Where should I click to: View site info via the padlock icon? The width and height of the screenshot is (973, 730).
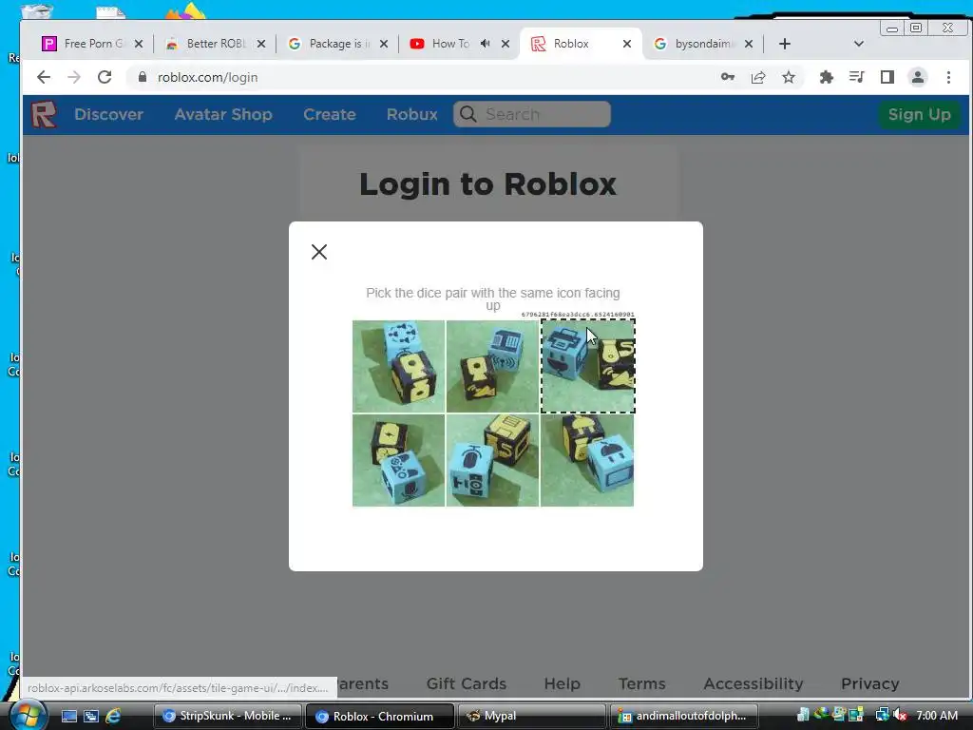[x=143, y=77]
